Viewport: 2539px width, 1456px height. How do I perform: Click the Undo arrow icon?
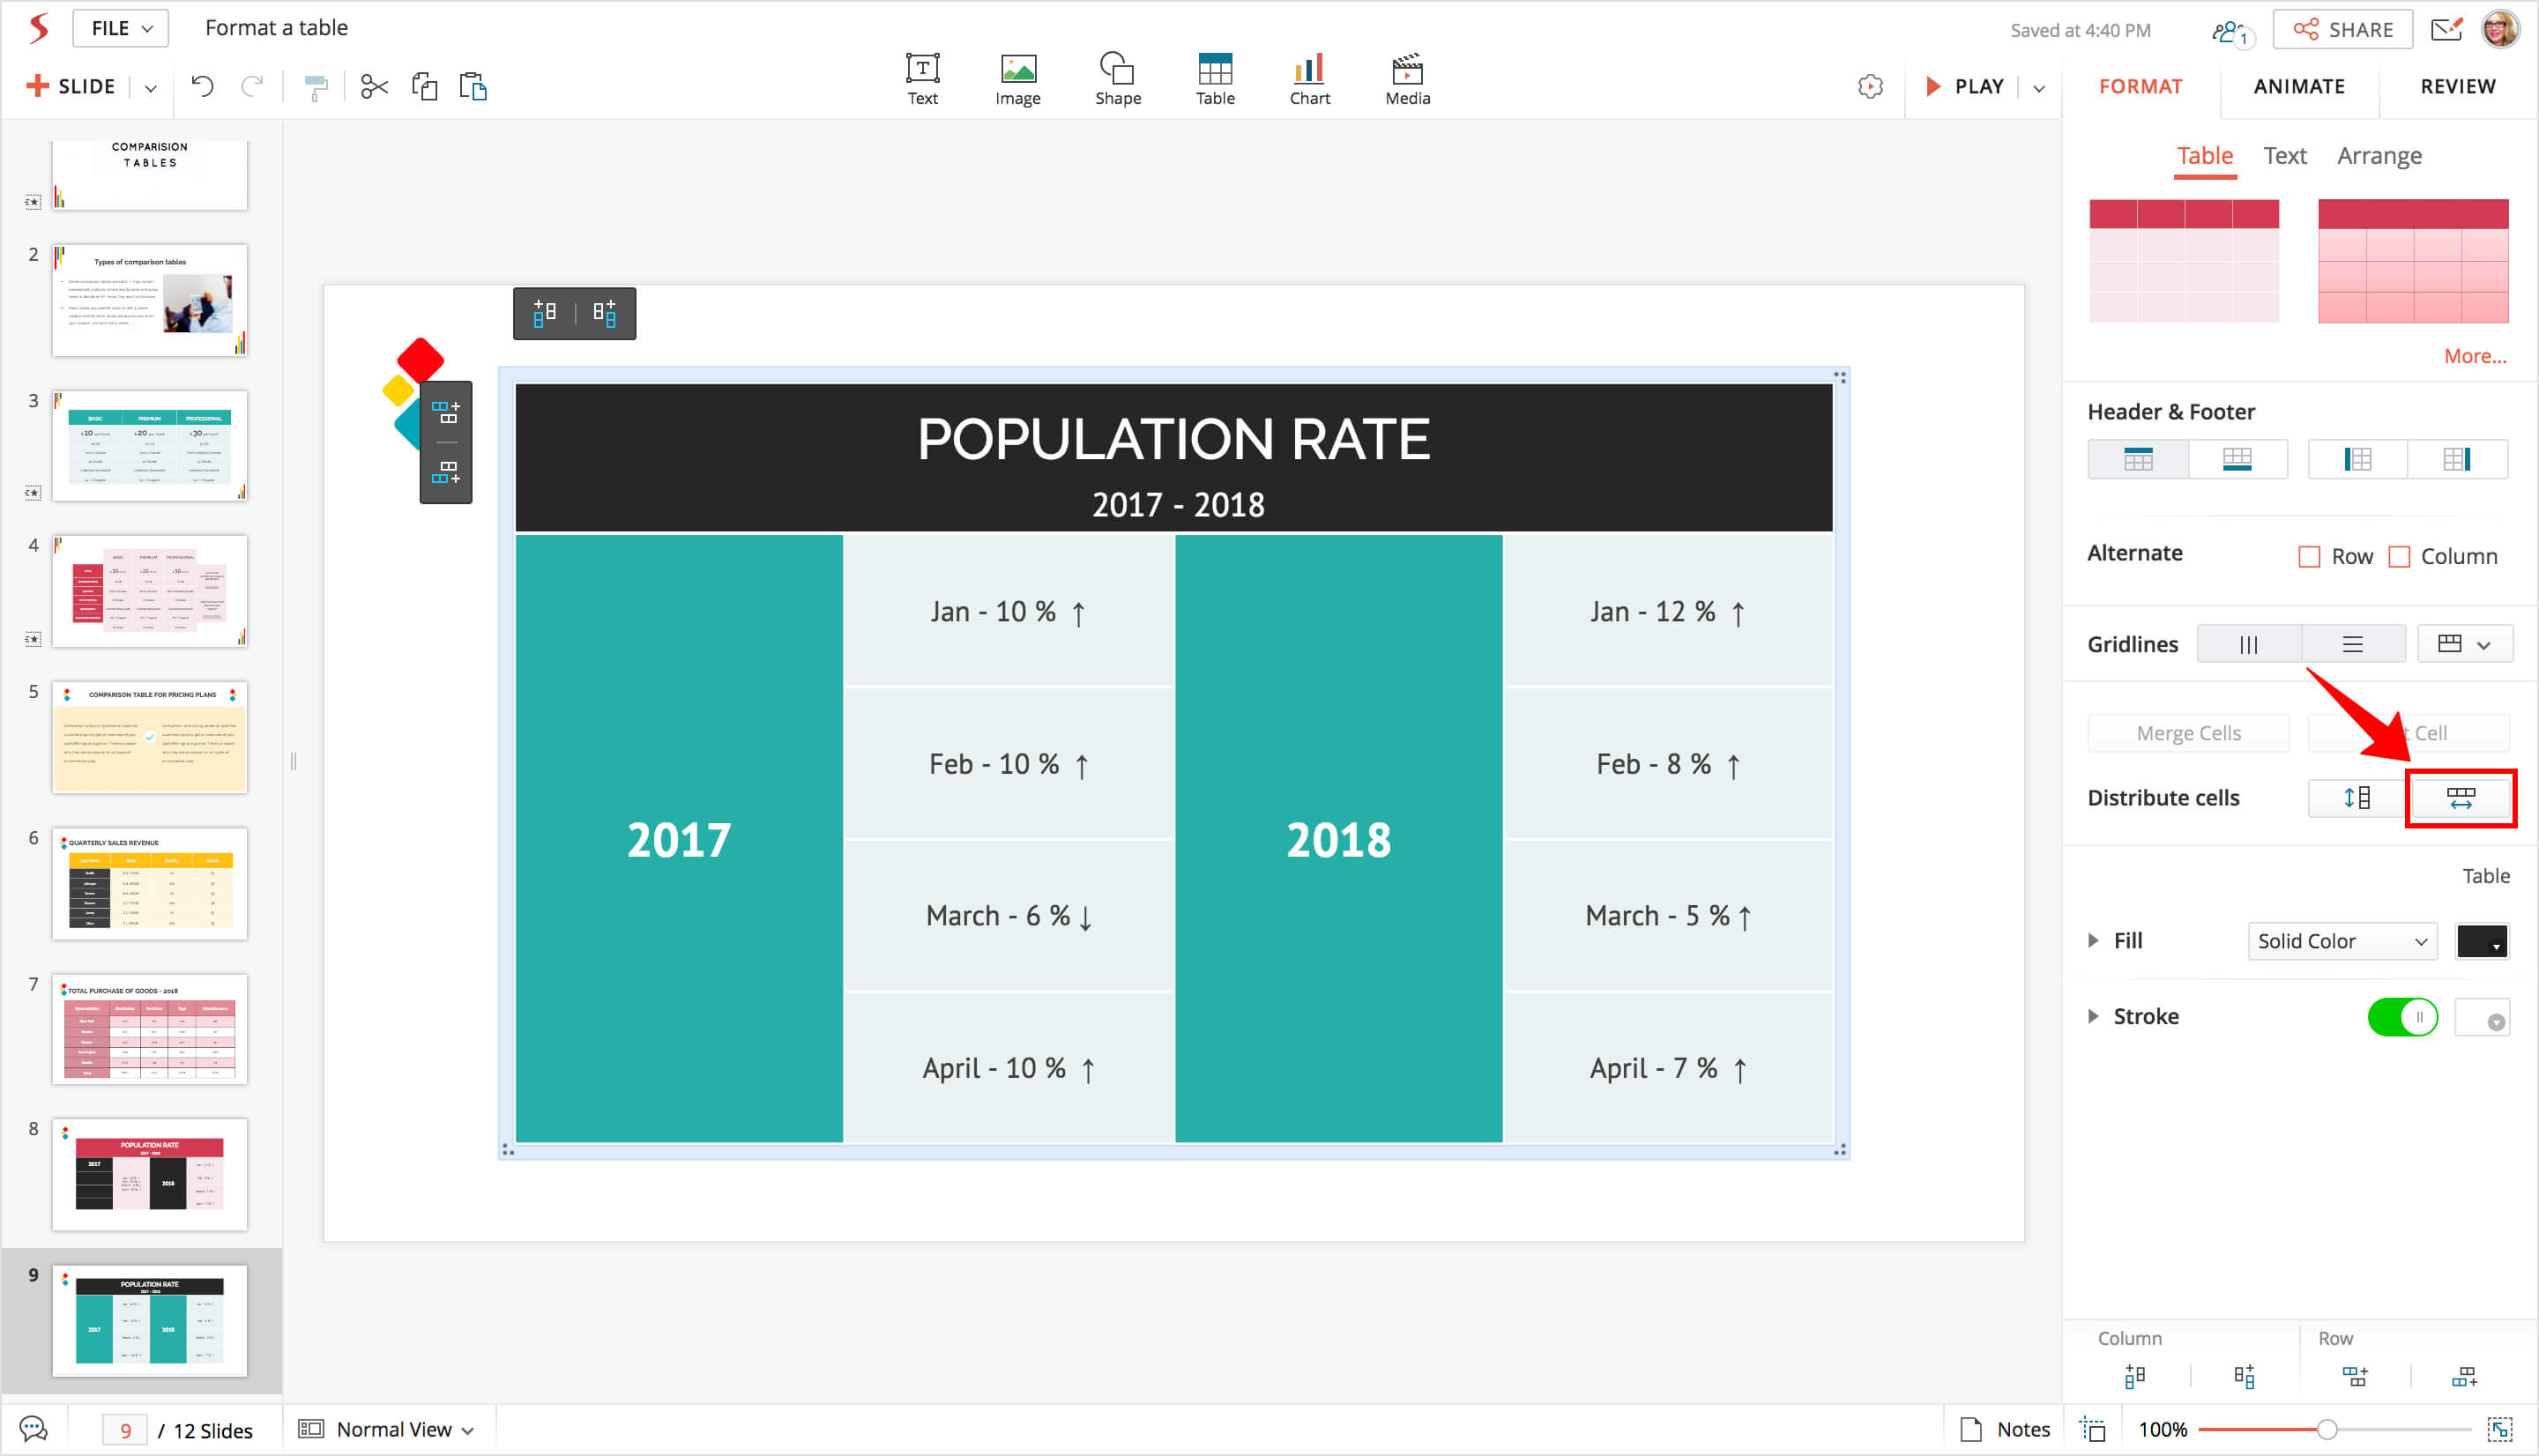click(202, 87)
